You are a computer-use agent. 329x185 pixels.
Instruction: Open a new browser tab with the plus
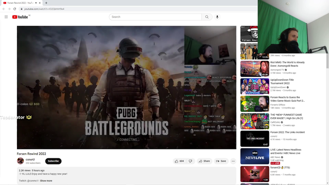(46, 3)
